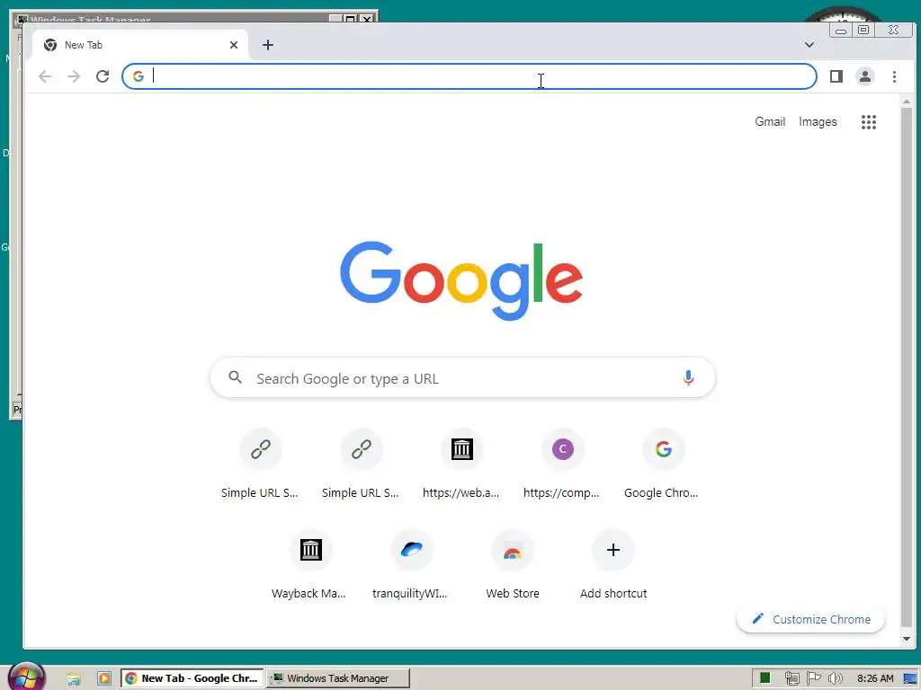The image size is (921, 690).
Task: Click the Search Google or type a URL box
Action: 463,378
